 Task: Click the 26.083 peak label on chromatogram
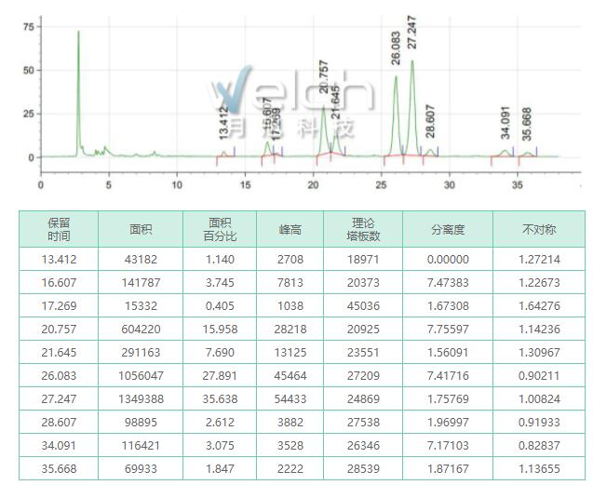point(397,47)
